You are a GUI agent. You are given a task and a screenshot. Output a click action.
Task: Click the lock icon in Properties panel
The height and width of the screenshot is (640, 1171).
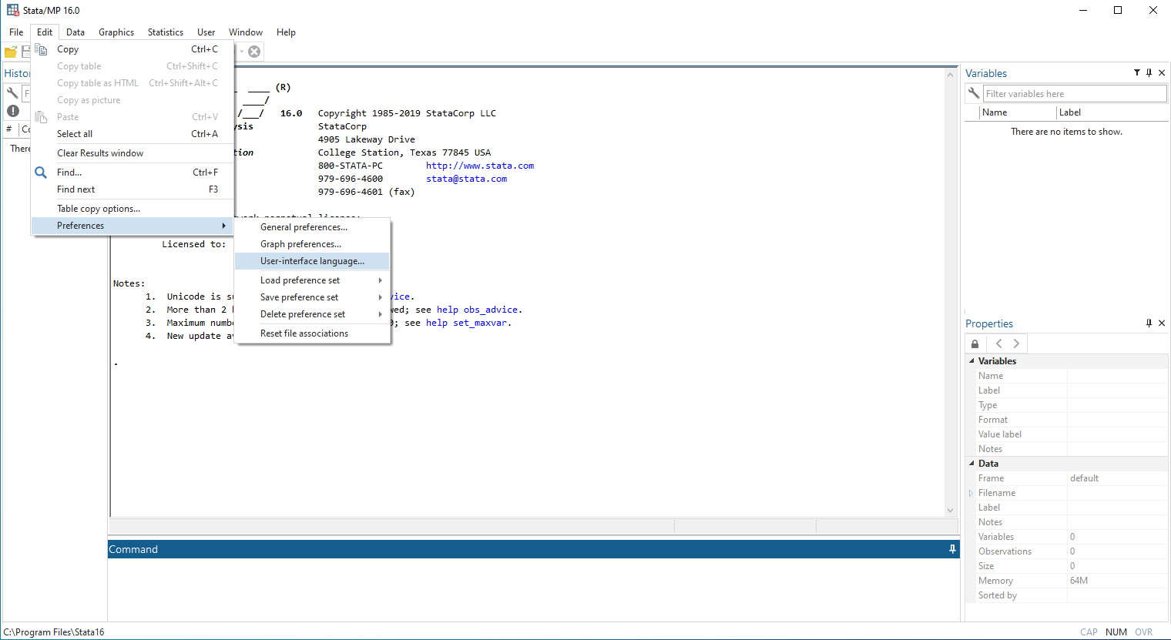click(975, 344)
